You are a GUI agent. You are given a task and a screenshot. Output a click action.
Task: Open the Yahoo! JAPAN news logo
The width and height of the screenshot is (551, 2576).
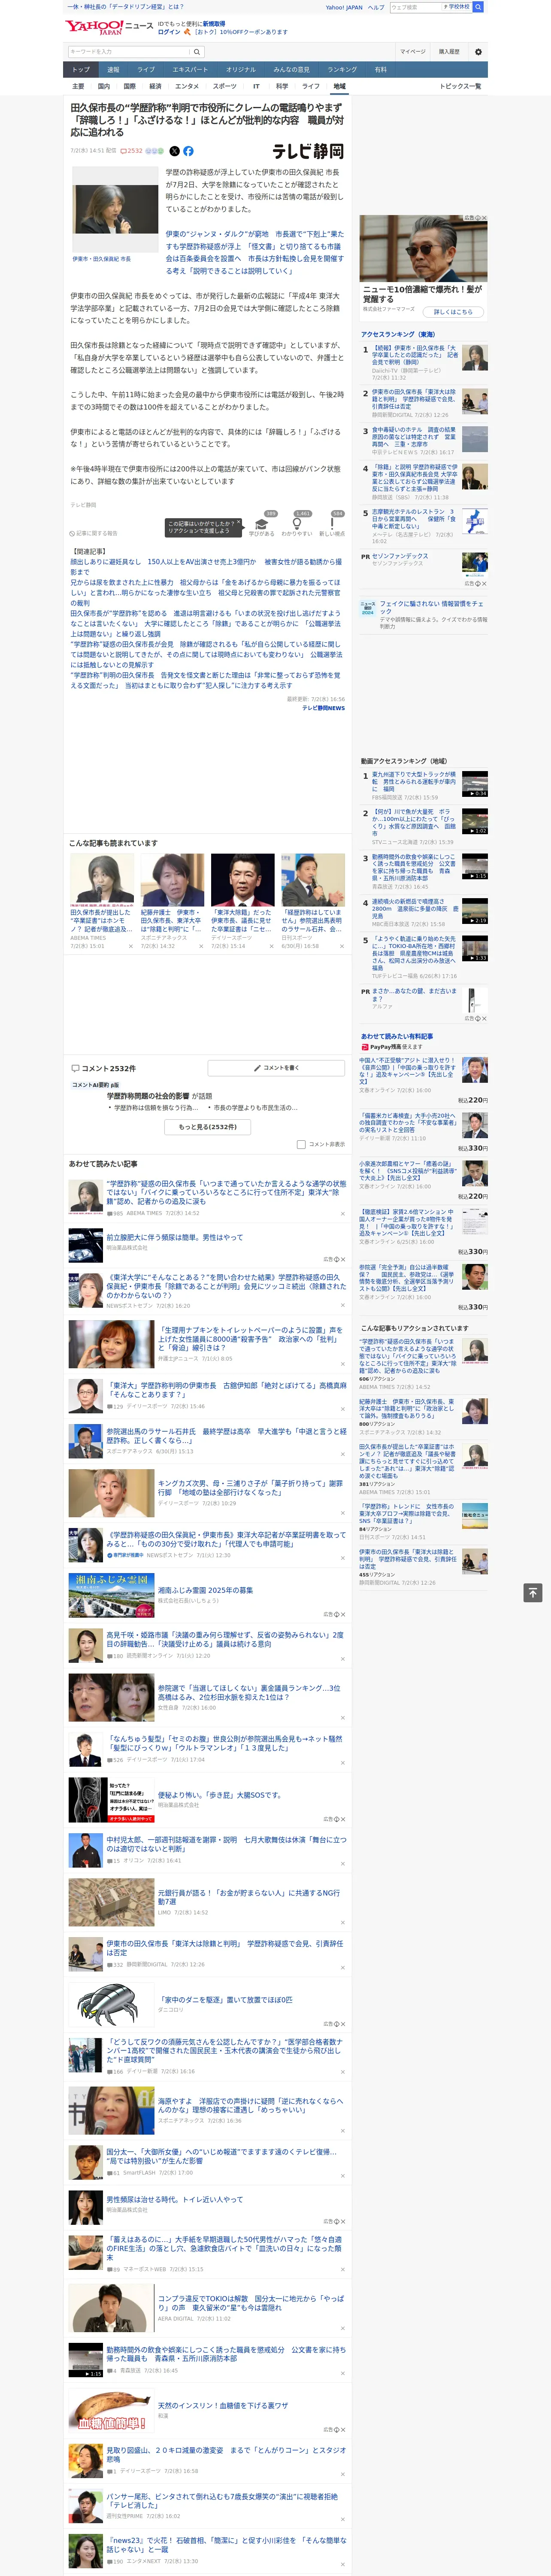(109, 27)
